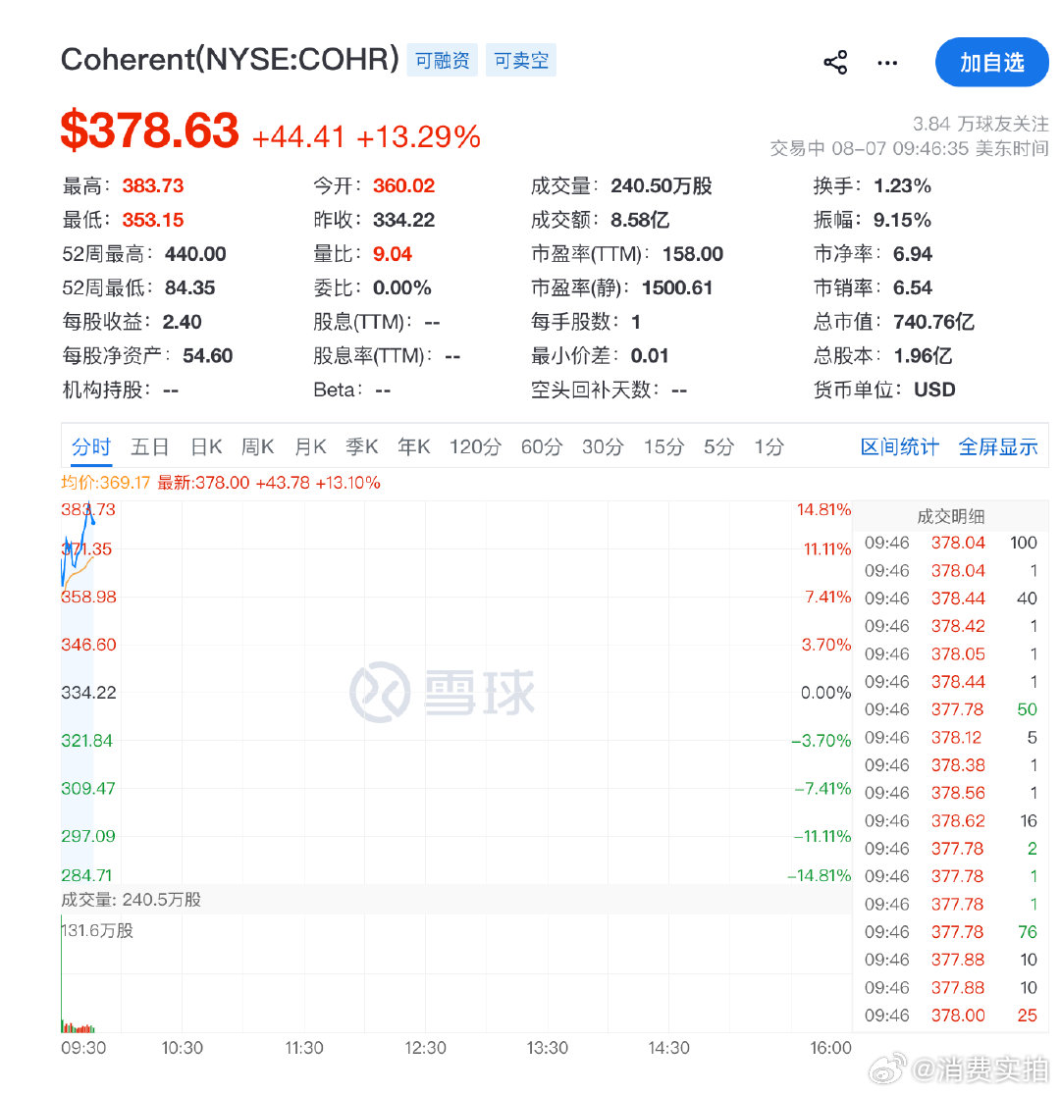
Task: Click the 加自选 button
Action: click(991, 62)
